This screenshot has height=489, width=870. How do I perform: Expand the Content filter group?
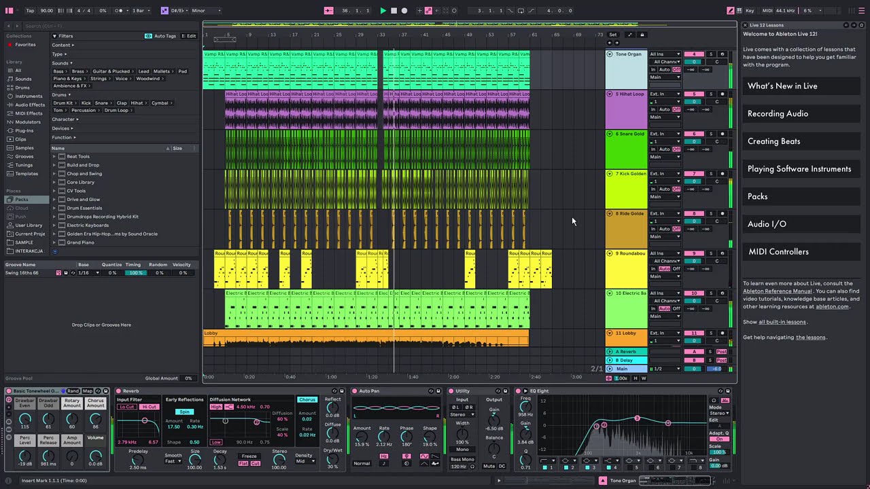[63, 45]
